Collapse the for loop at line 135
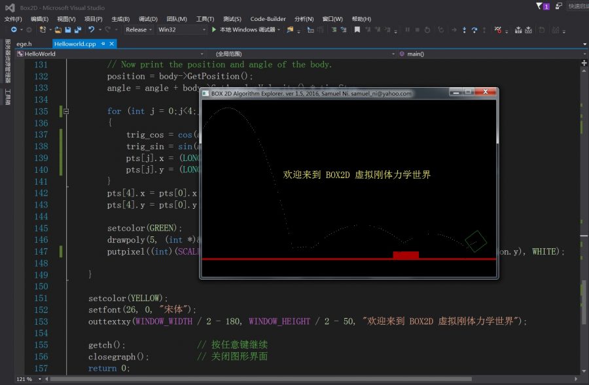This screenshot has width=589, height=385. pyautogui.click(x=65, y=111)
